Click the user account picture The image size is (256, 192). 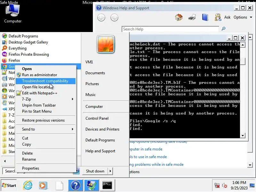tap(106, 44)
